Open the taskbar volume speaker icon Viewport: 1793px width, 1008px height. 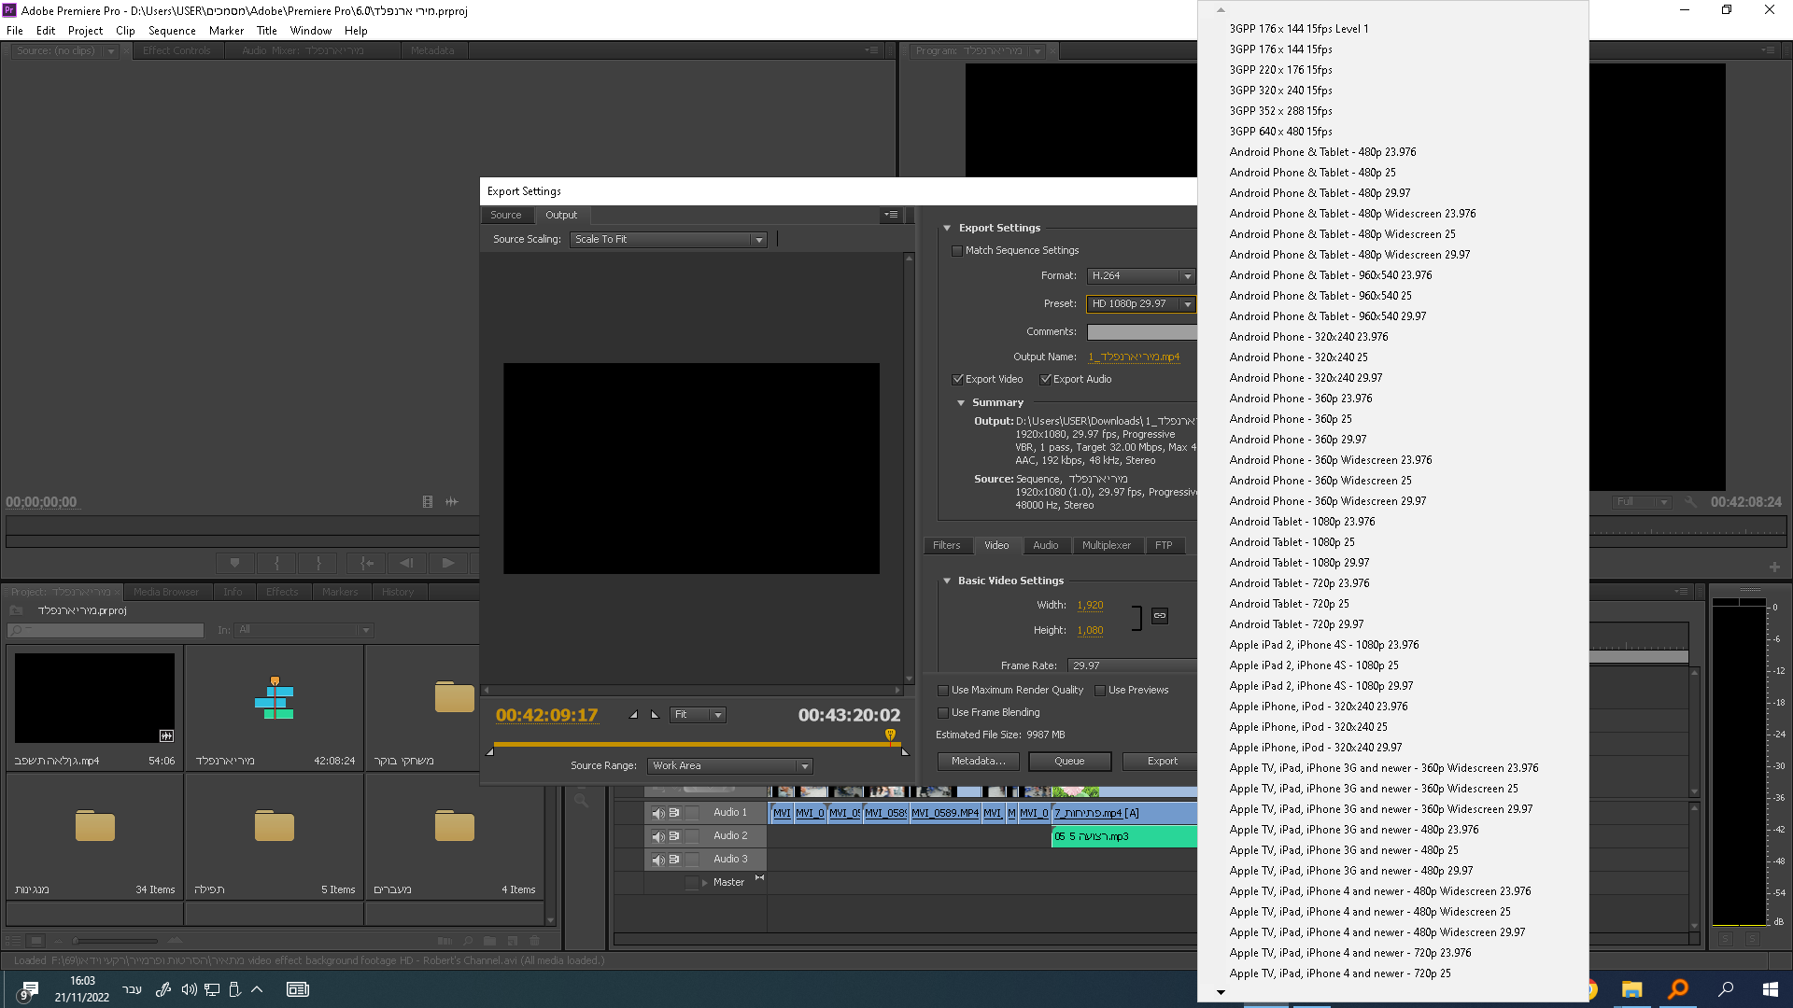pos(189,989)
